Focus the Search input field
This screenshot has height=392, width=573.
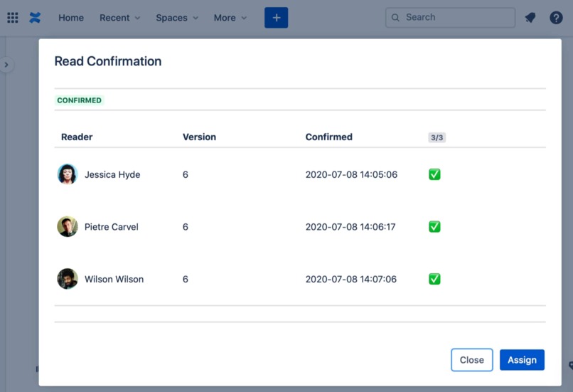450,17
